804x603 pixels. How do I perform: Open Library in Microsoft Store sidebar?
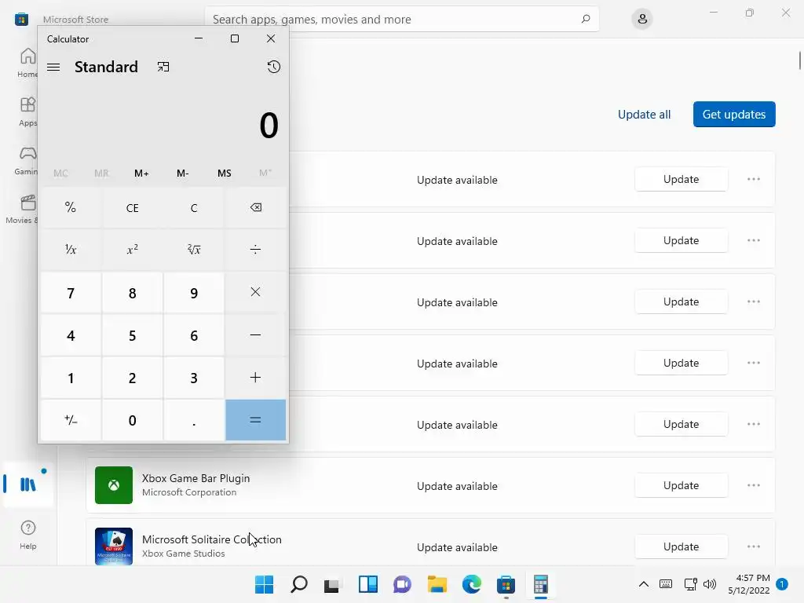point(28,484)
